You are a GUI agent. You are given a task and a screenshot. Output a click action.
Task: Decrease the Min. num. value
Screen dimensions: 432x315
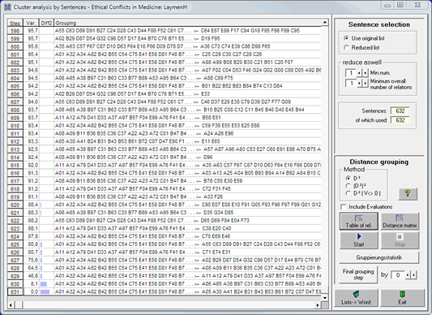(359, 73)
